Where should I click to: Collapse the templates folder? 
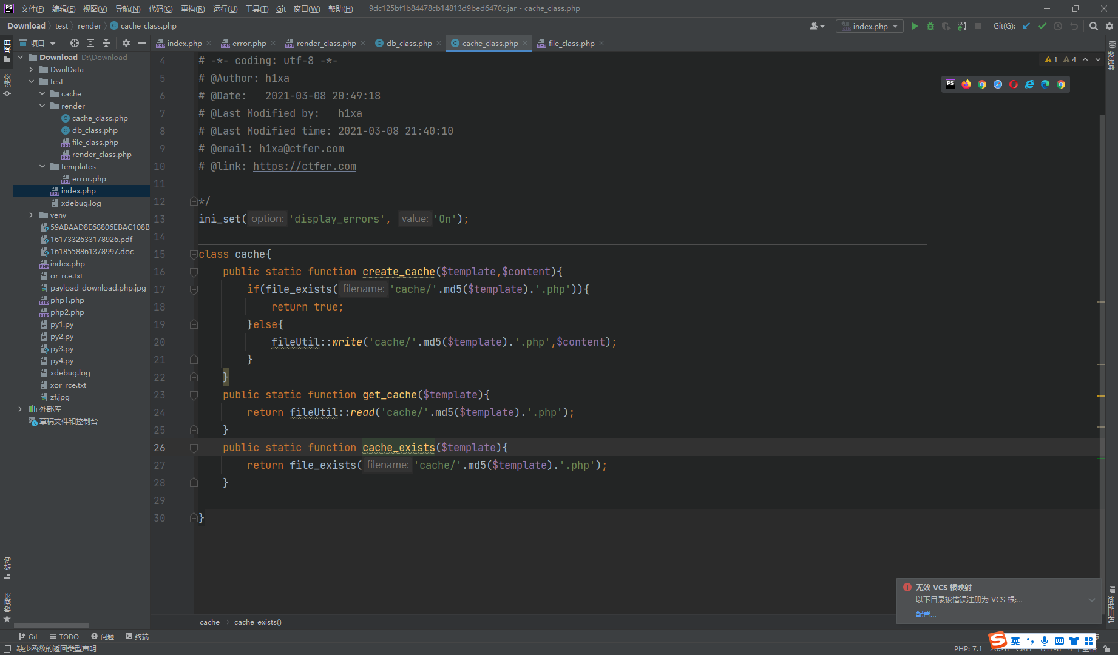pos(42,167)
